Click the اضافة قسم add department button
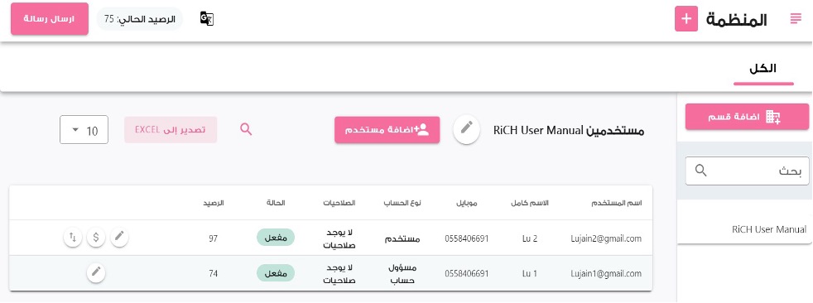 (x=747, y=117)
